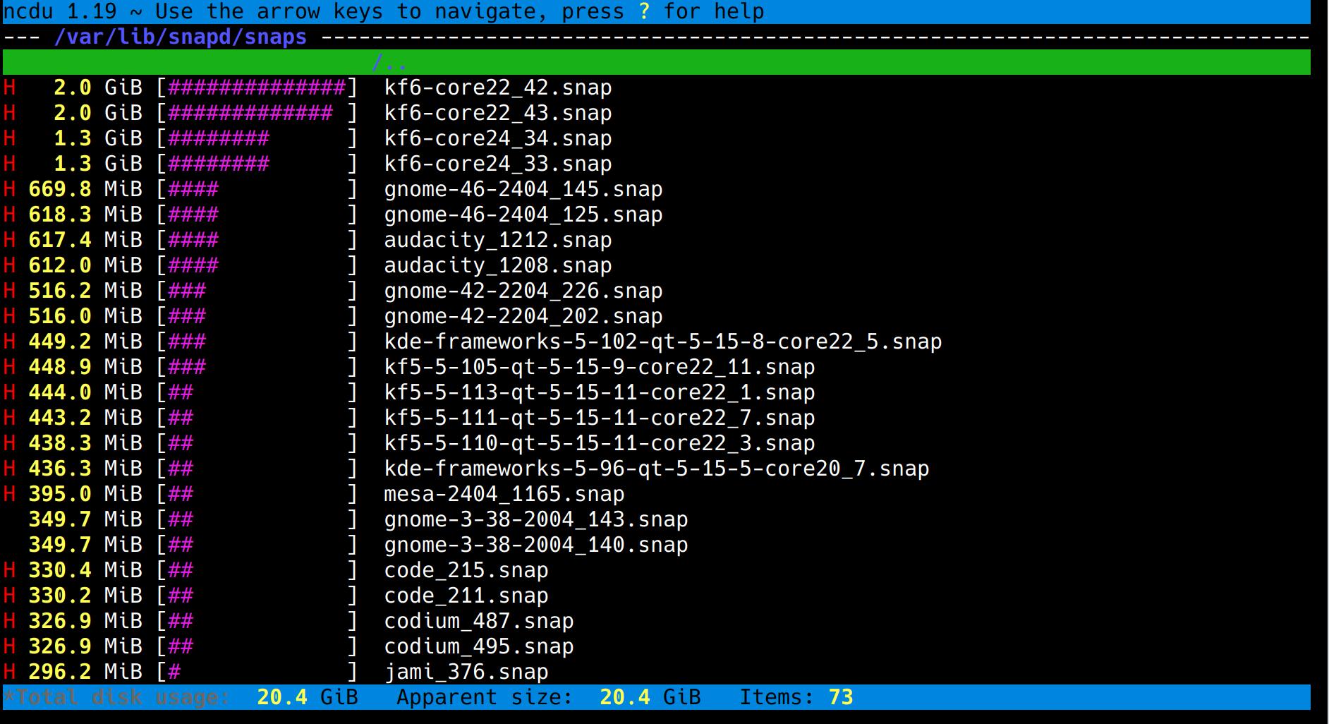
Task: Click the /var/lib/snapd/snaps path header
Action: [181, 37]
